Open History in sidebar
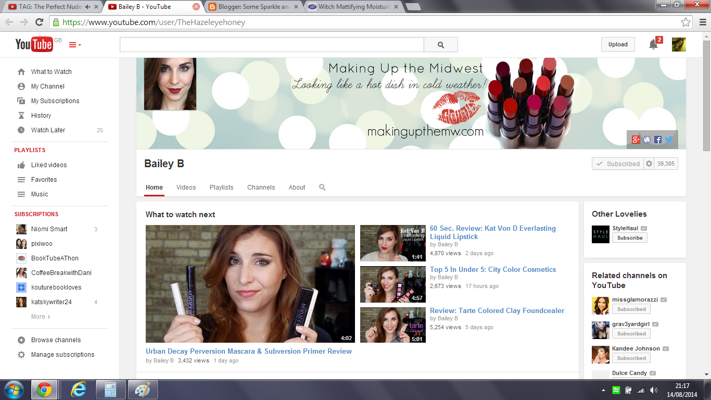711x400 pixels. pos(41,116)
